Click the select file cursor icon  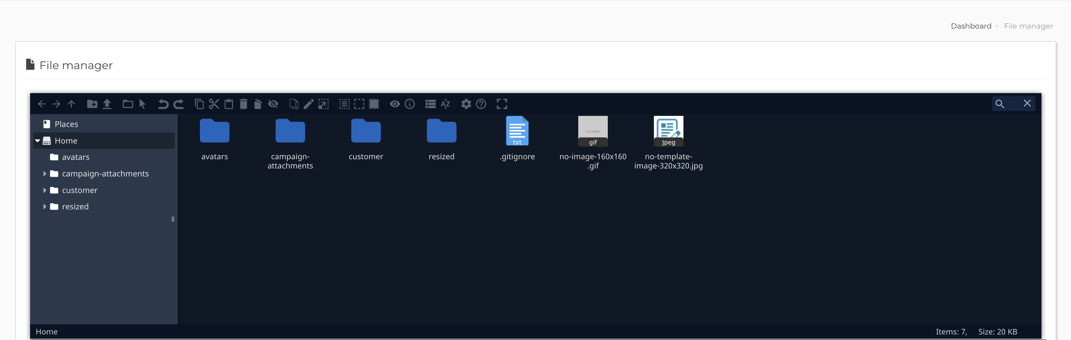[x=143, y=104]
